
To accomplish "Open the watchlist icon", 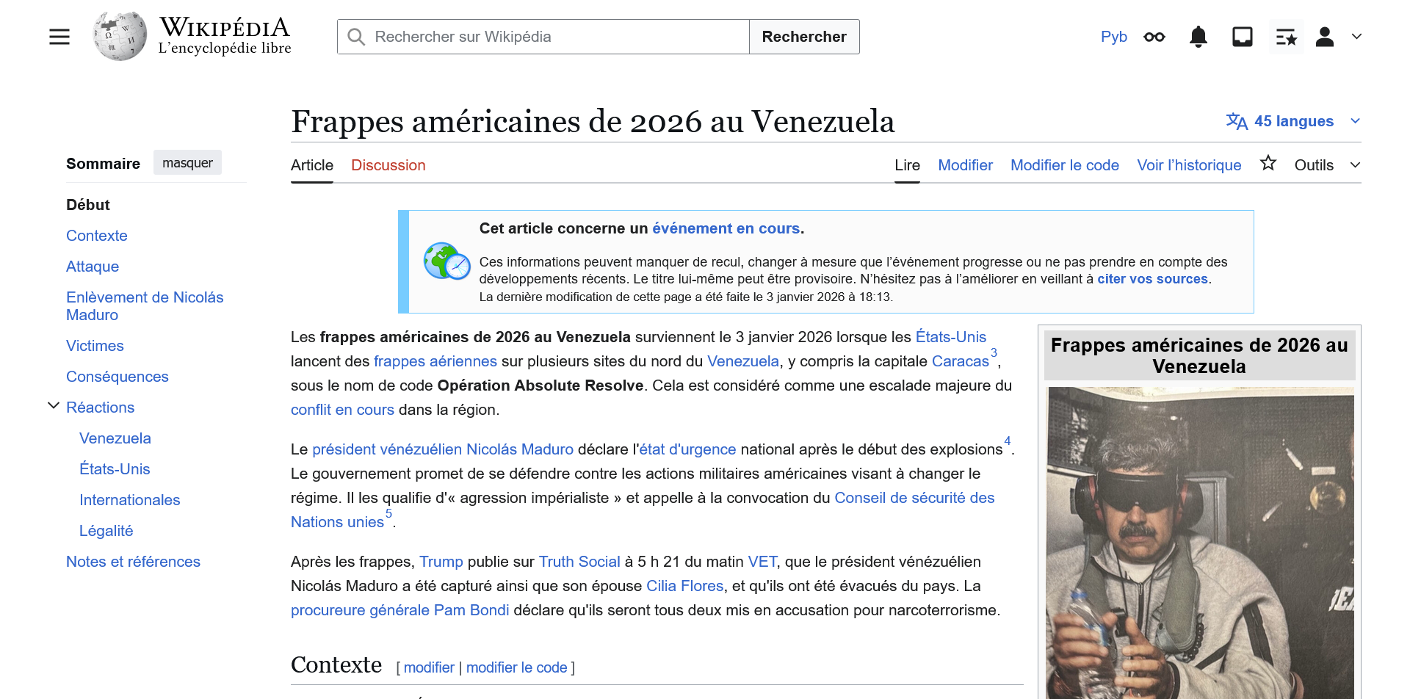I will tap(1286, 37).
